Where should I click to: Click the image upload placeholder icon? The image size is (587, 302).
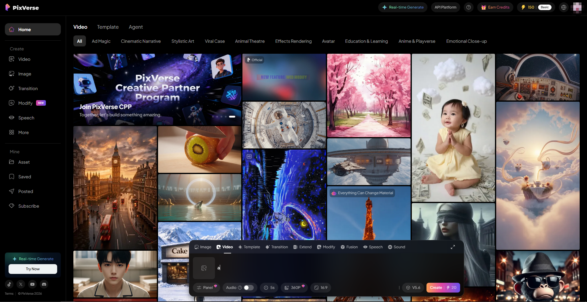[204, 268]
